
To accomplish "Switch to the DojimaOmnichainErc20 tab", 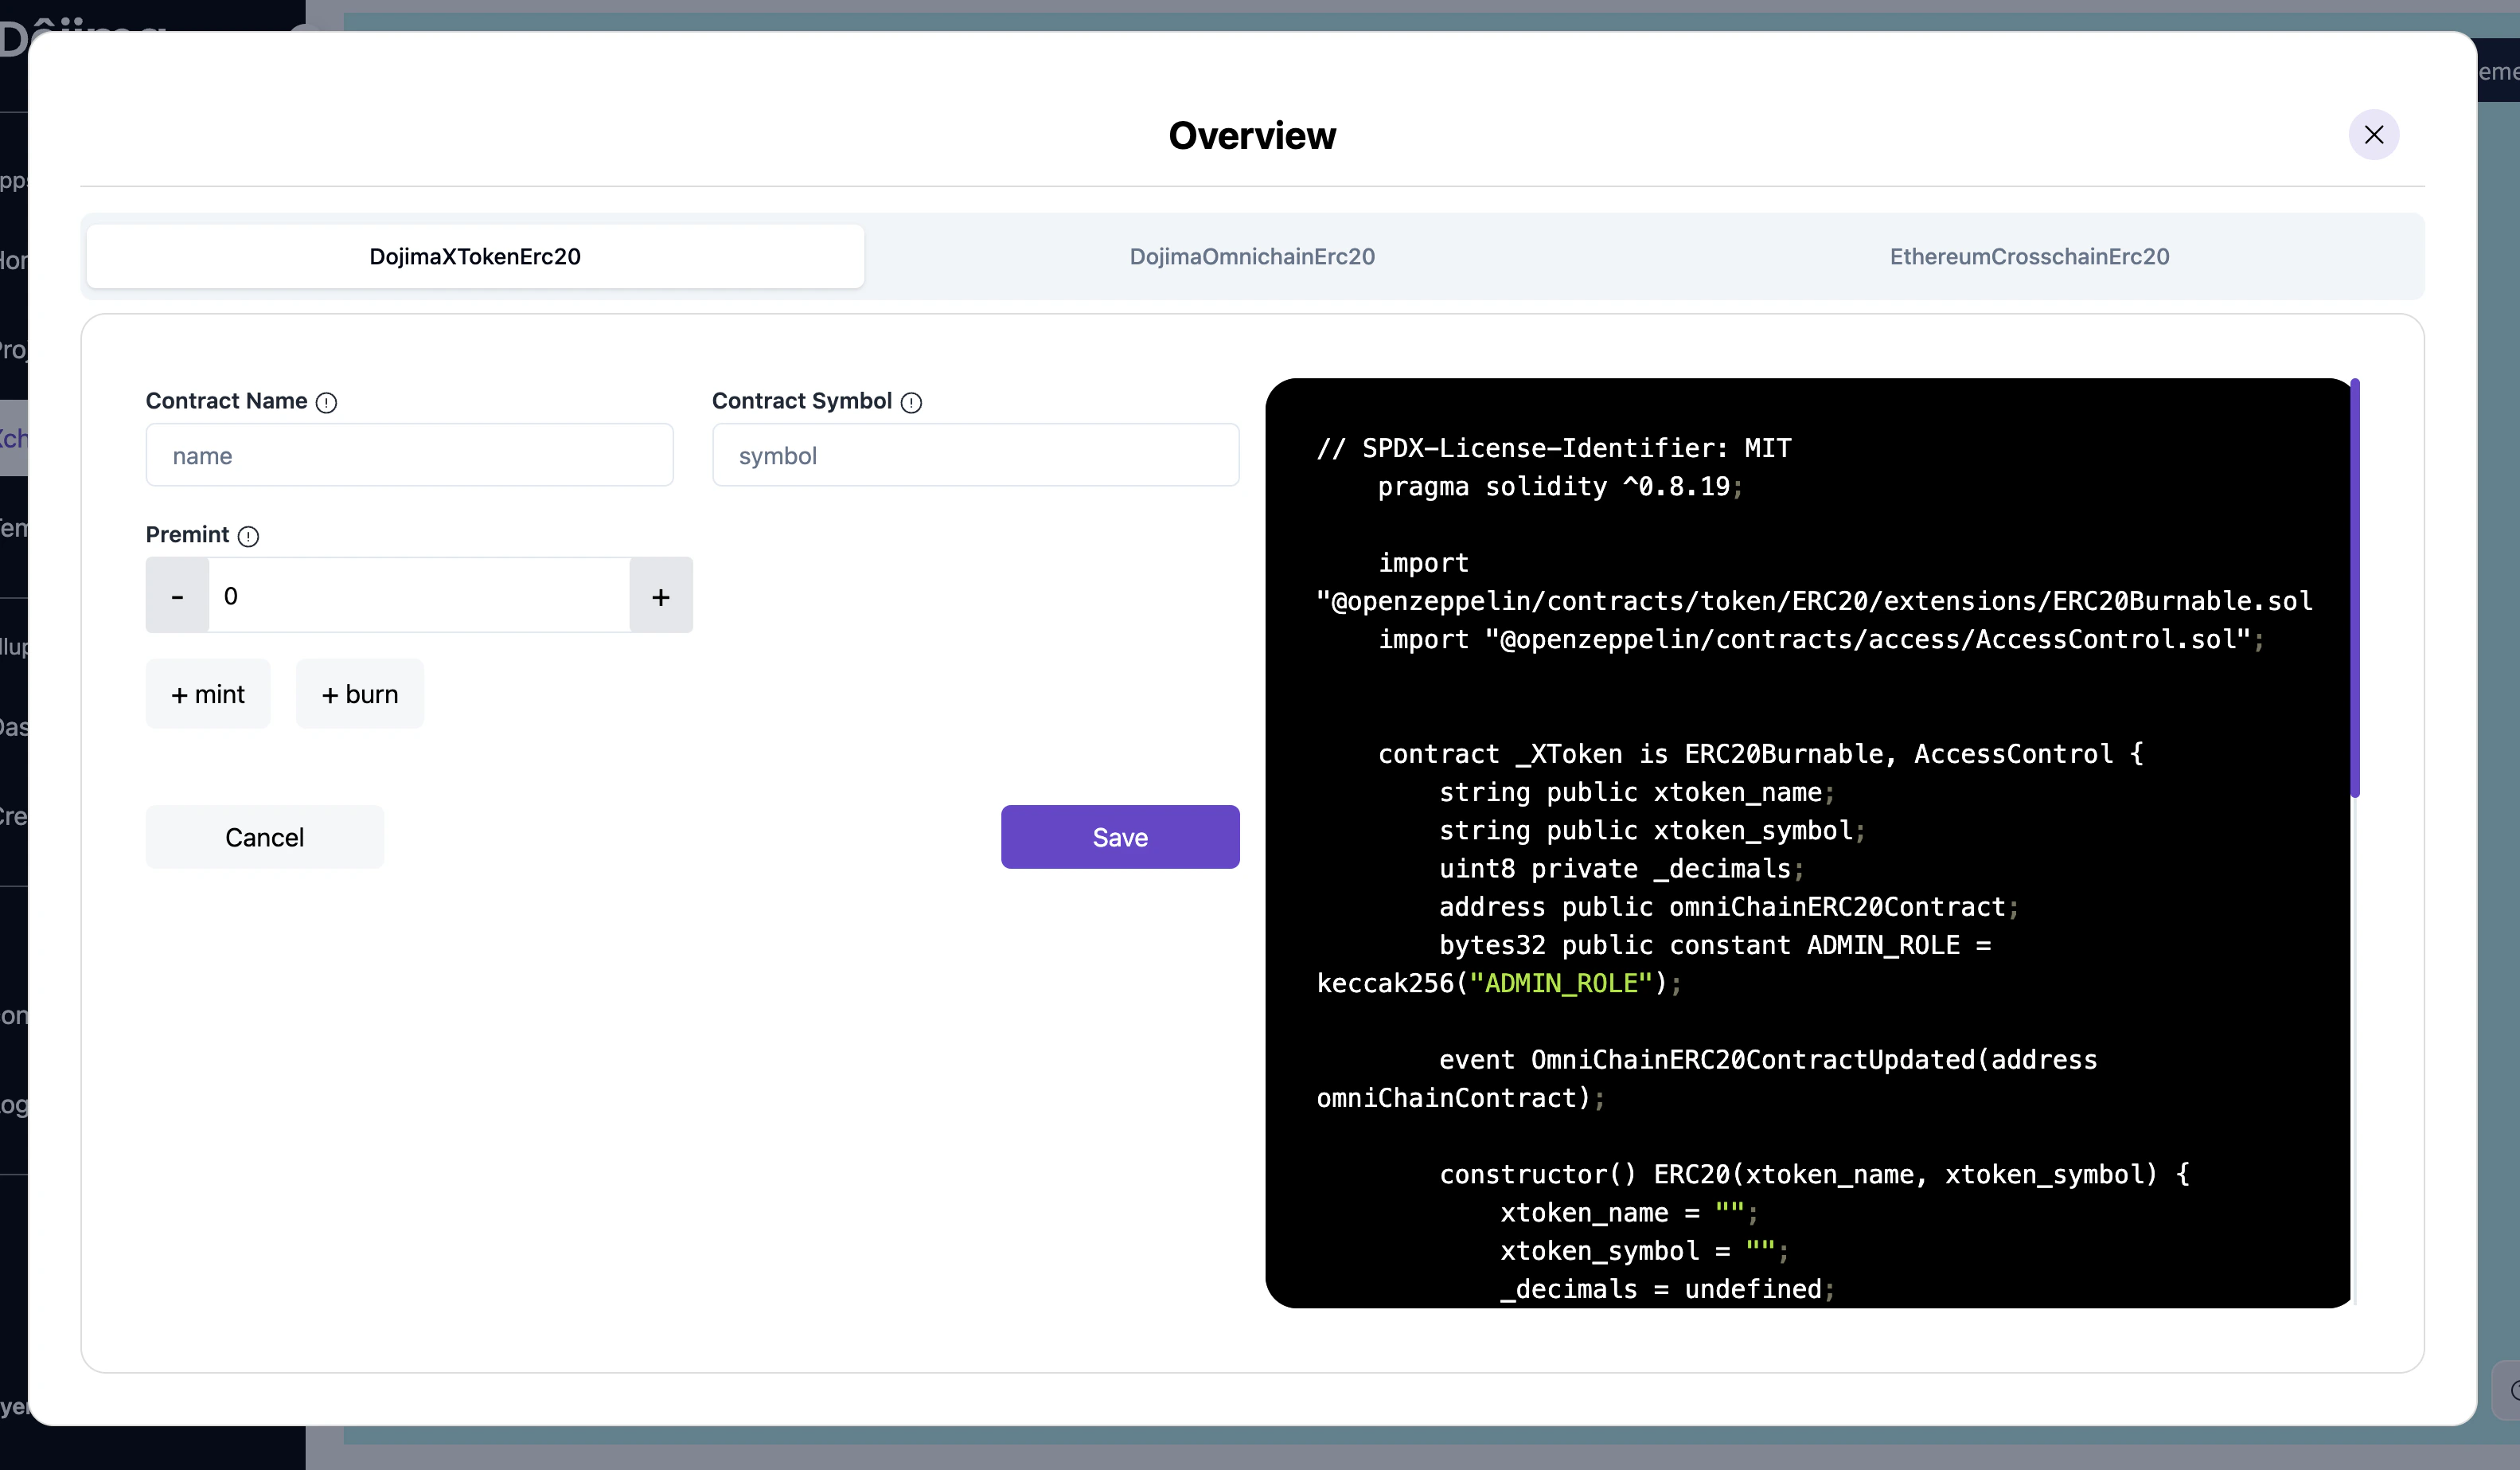I will tap(1251, 256).
